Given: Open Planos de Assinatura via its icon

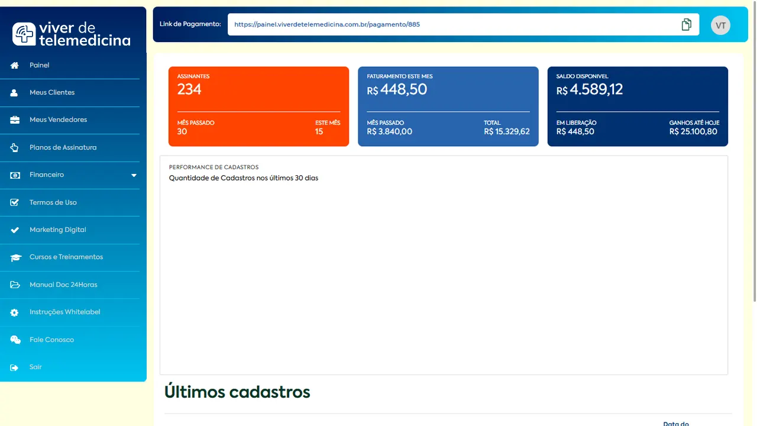Looking at the screenshot, I should pos(14,147).
